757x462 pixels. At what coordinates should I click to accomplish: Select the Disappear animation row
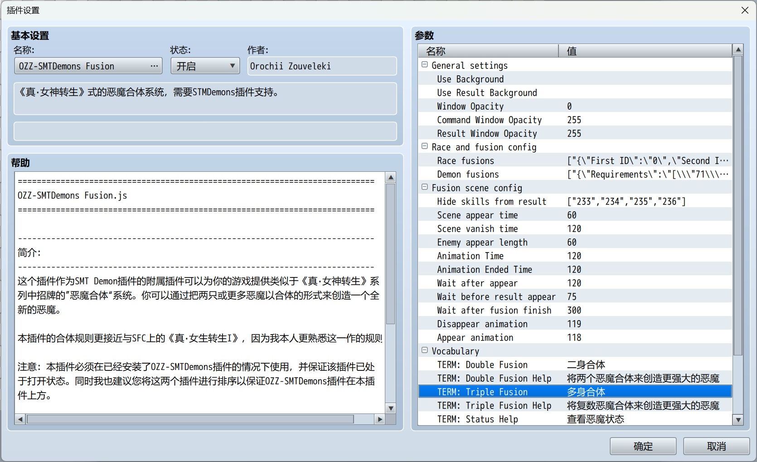[575, 324]
